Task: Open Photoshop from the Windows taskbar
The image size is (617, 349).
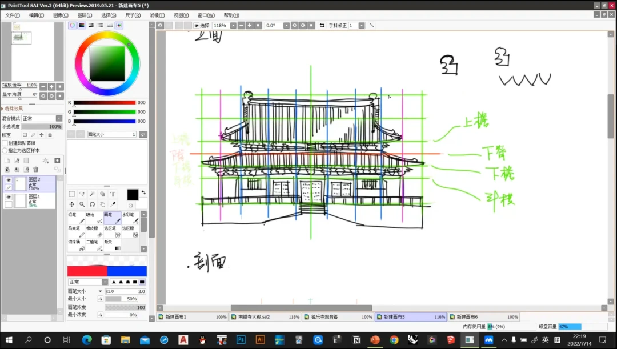Action: tap(241, 339)
